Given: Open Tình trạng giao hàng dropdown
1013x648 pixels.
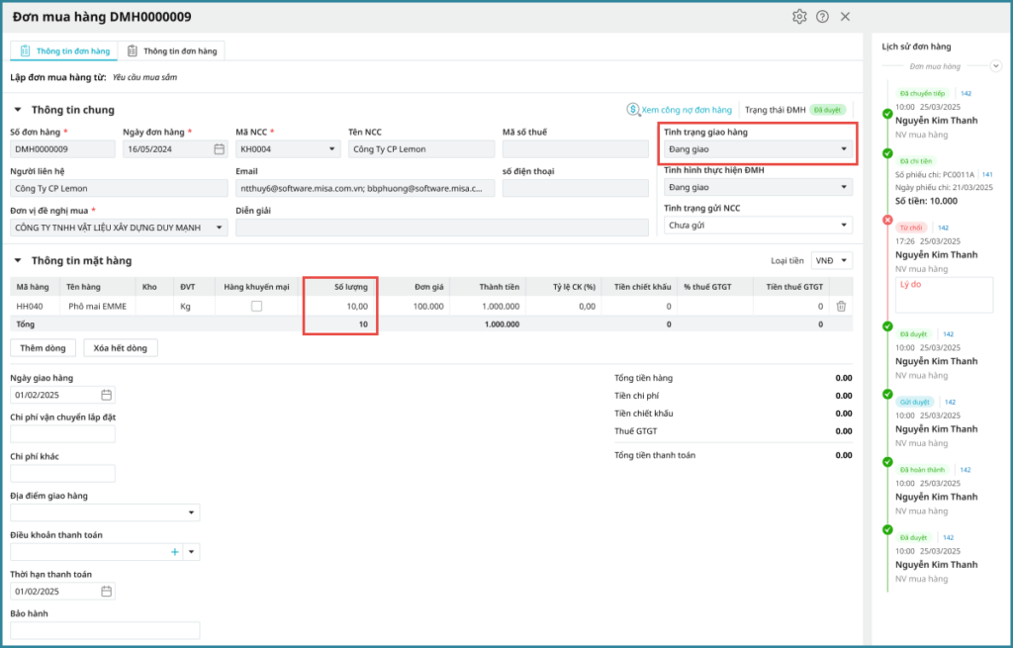Looking at the screenshot, I should click(x=757, y=149).
